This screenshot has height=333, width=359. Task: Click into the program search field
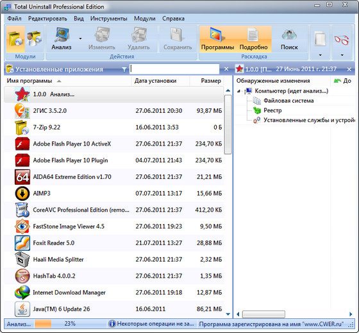174,69
